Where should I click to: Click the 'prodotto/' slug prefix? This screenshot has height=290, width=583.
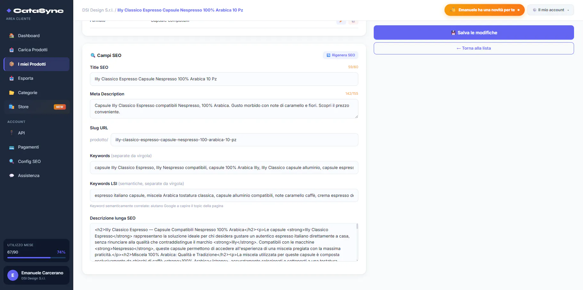[x=99, y=140]
